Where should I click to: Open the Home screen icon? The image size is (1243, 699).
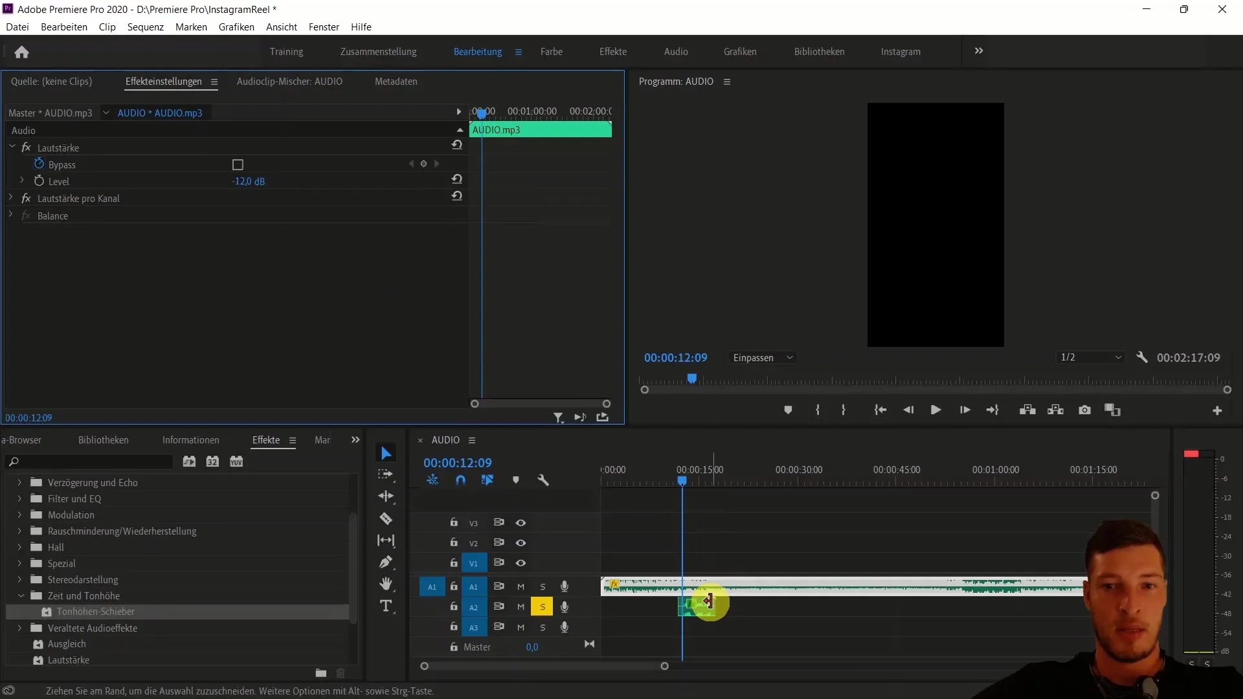coord(21,52)
